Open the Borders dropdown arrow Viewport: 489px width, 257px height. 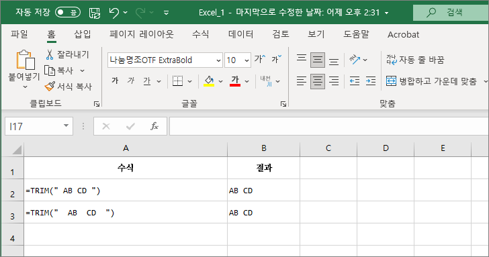pos(189,82)
